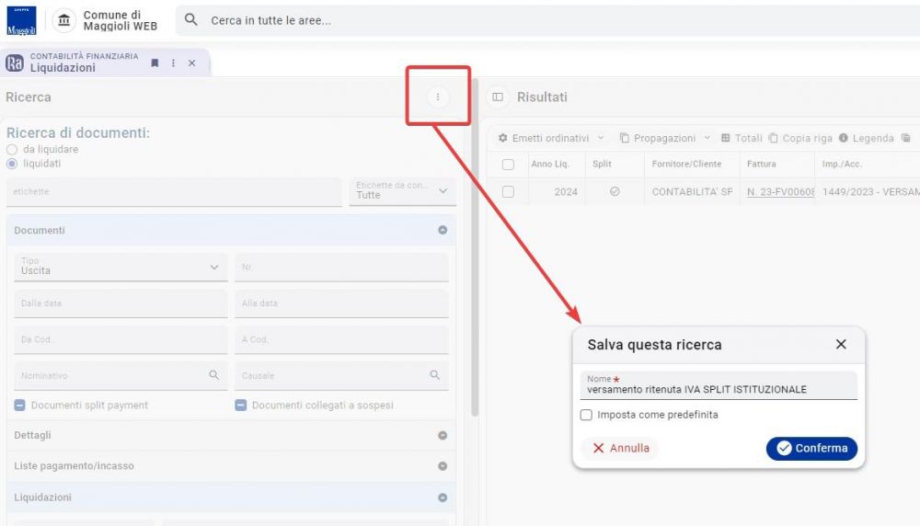
Task: Open the 'Etichette da con...' Tutte dropdown
Action: tap(403, 191)
